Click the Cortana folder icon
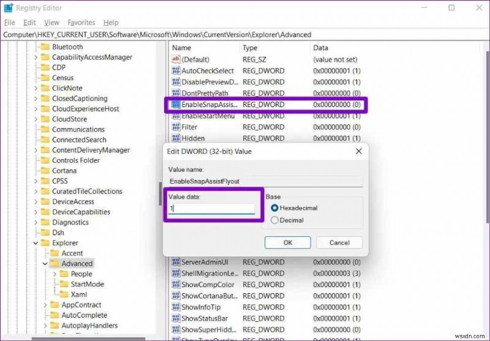The height and width of the screenshot is (341, 490). 45,170
